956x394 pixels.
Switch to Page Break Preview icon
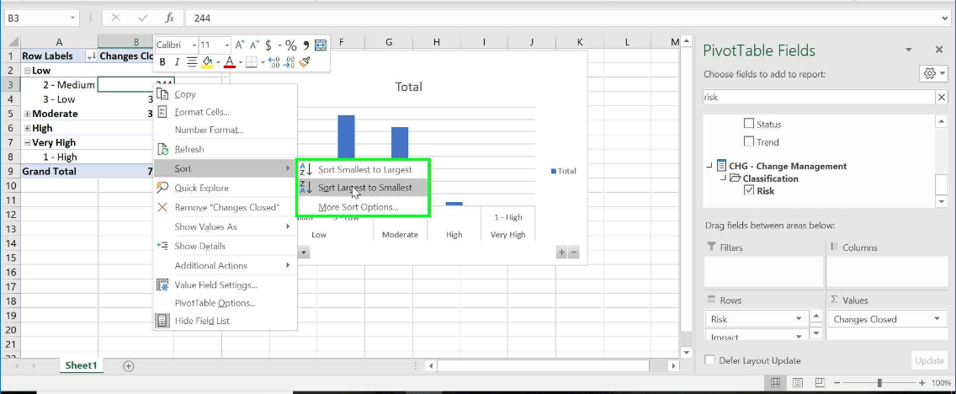tap(820, 383)
